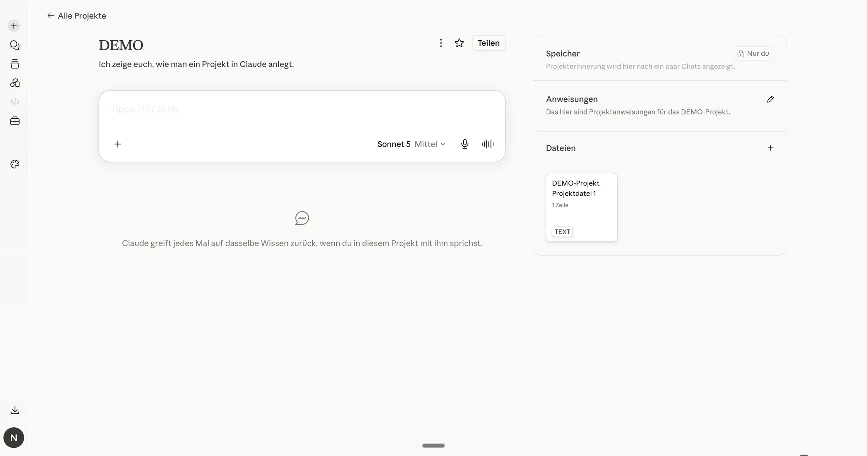Open the Chats speech-bubble icon in the sidebar
The height and width of the screenshot is (456, 867).
pos(15,45)
